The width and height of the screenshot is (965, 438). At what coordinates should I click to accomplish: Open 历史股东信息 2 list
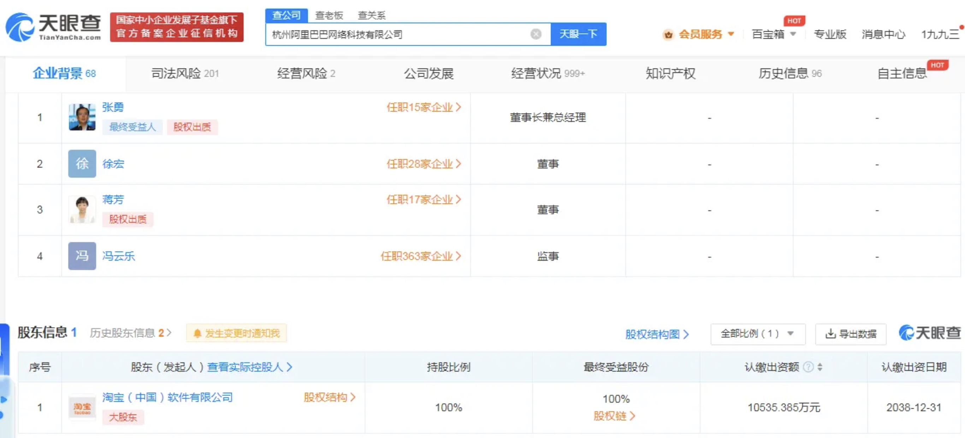[130, 333]
